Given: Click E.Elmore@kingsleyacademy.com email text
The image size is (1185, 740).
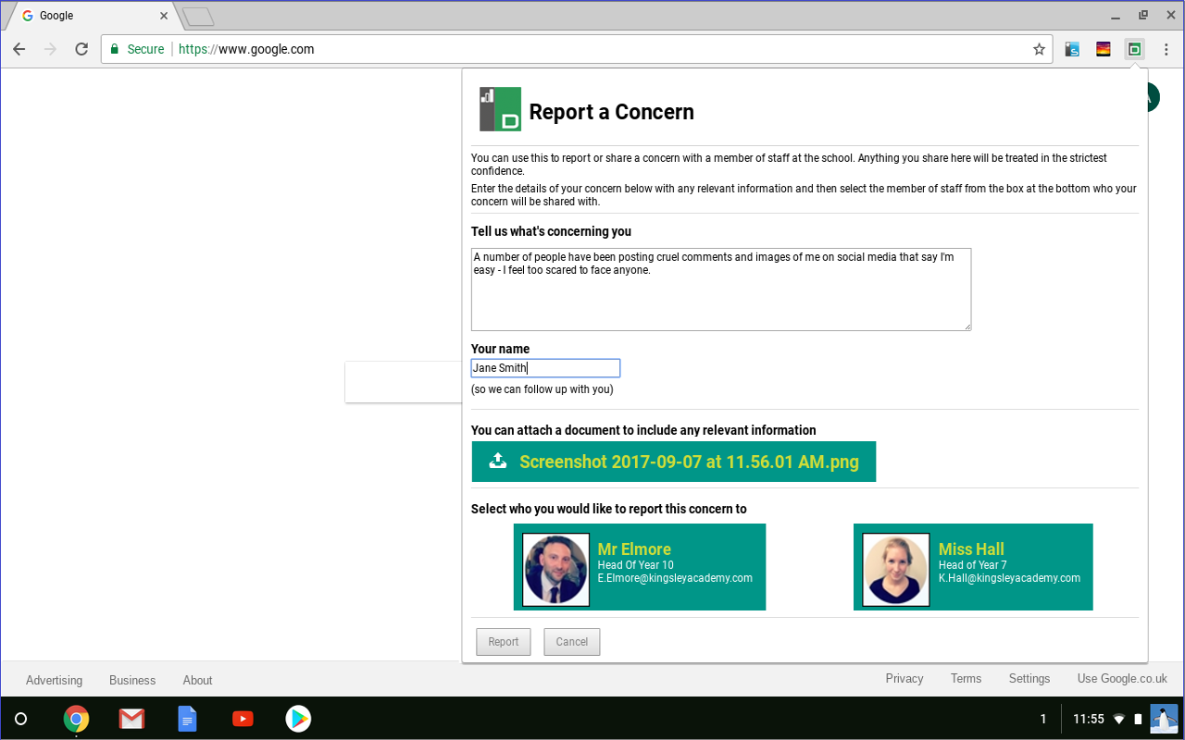Looking at the screenshot, I should pos(675,578).
